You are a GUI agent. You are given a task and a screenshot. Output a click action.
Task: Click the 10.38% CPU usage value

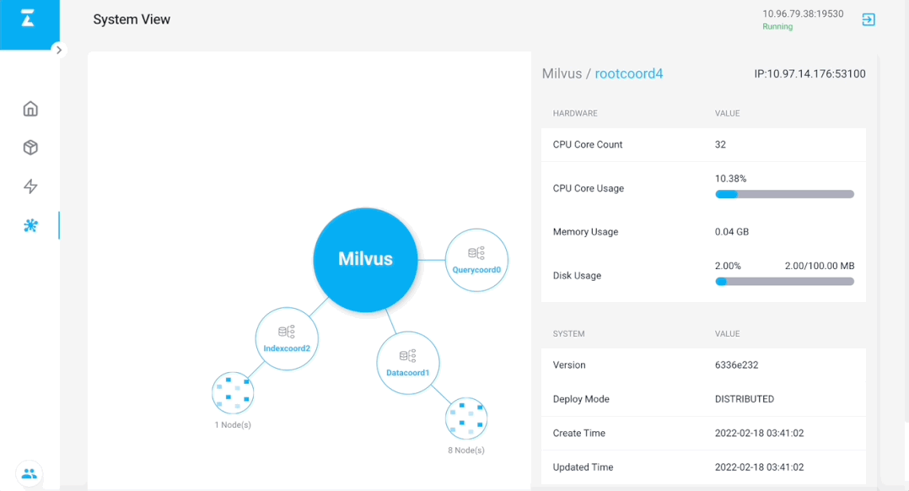[x=730, y=179]
